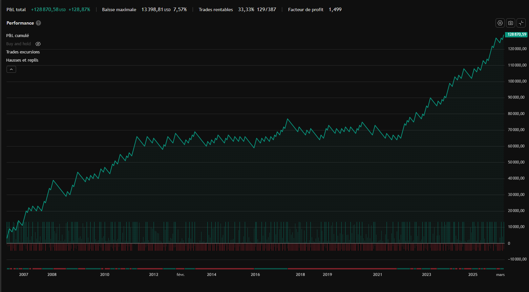Show Buy and hold via crossed-eye icon
Screen dimensions: 529x292
click(38, 44)
